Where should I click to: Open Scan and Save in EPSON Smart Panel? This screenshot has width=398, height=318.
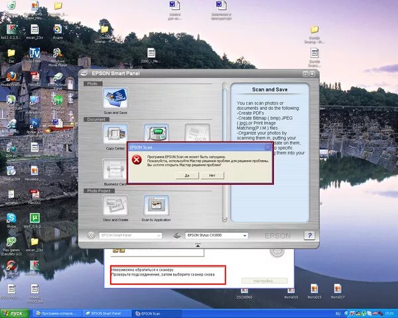pyautogui.click(x=115, y=99)
